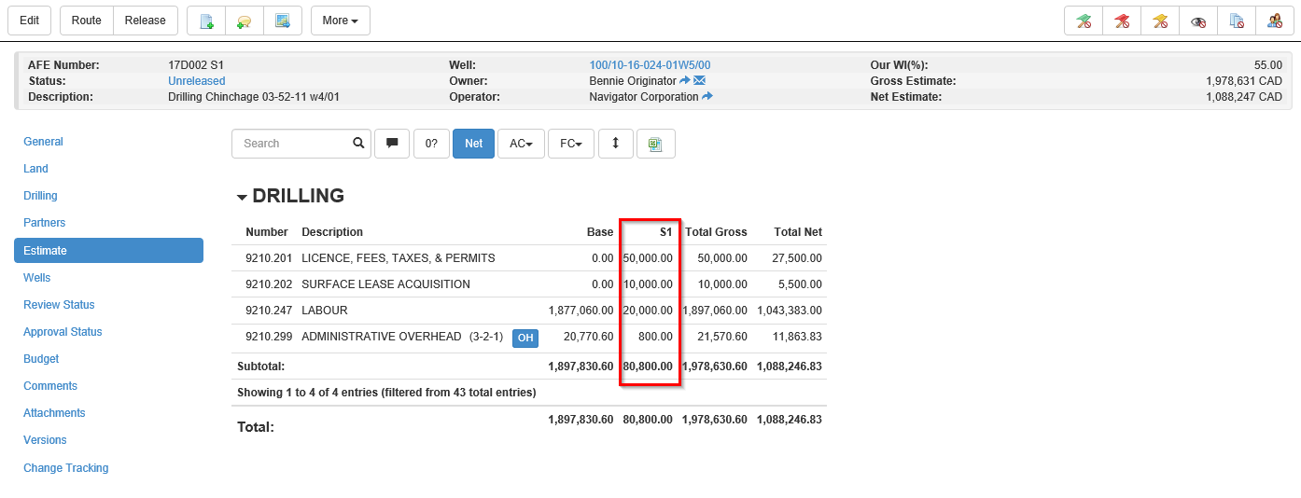
Task: Click the copy documents blocked icon
Action: [x=1237, y=21]
